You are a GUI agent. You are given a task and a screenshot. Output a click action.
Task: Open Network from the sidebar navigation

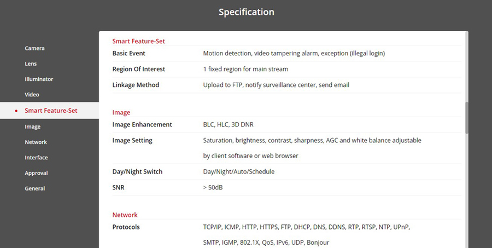click(x=36, y=142)
